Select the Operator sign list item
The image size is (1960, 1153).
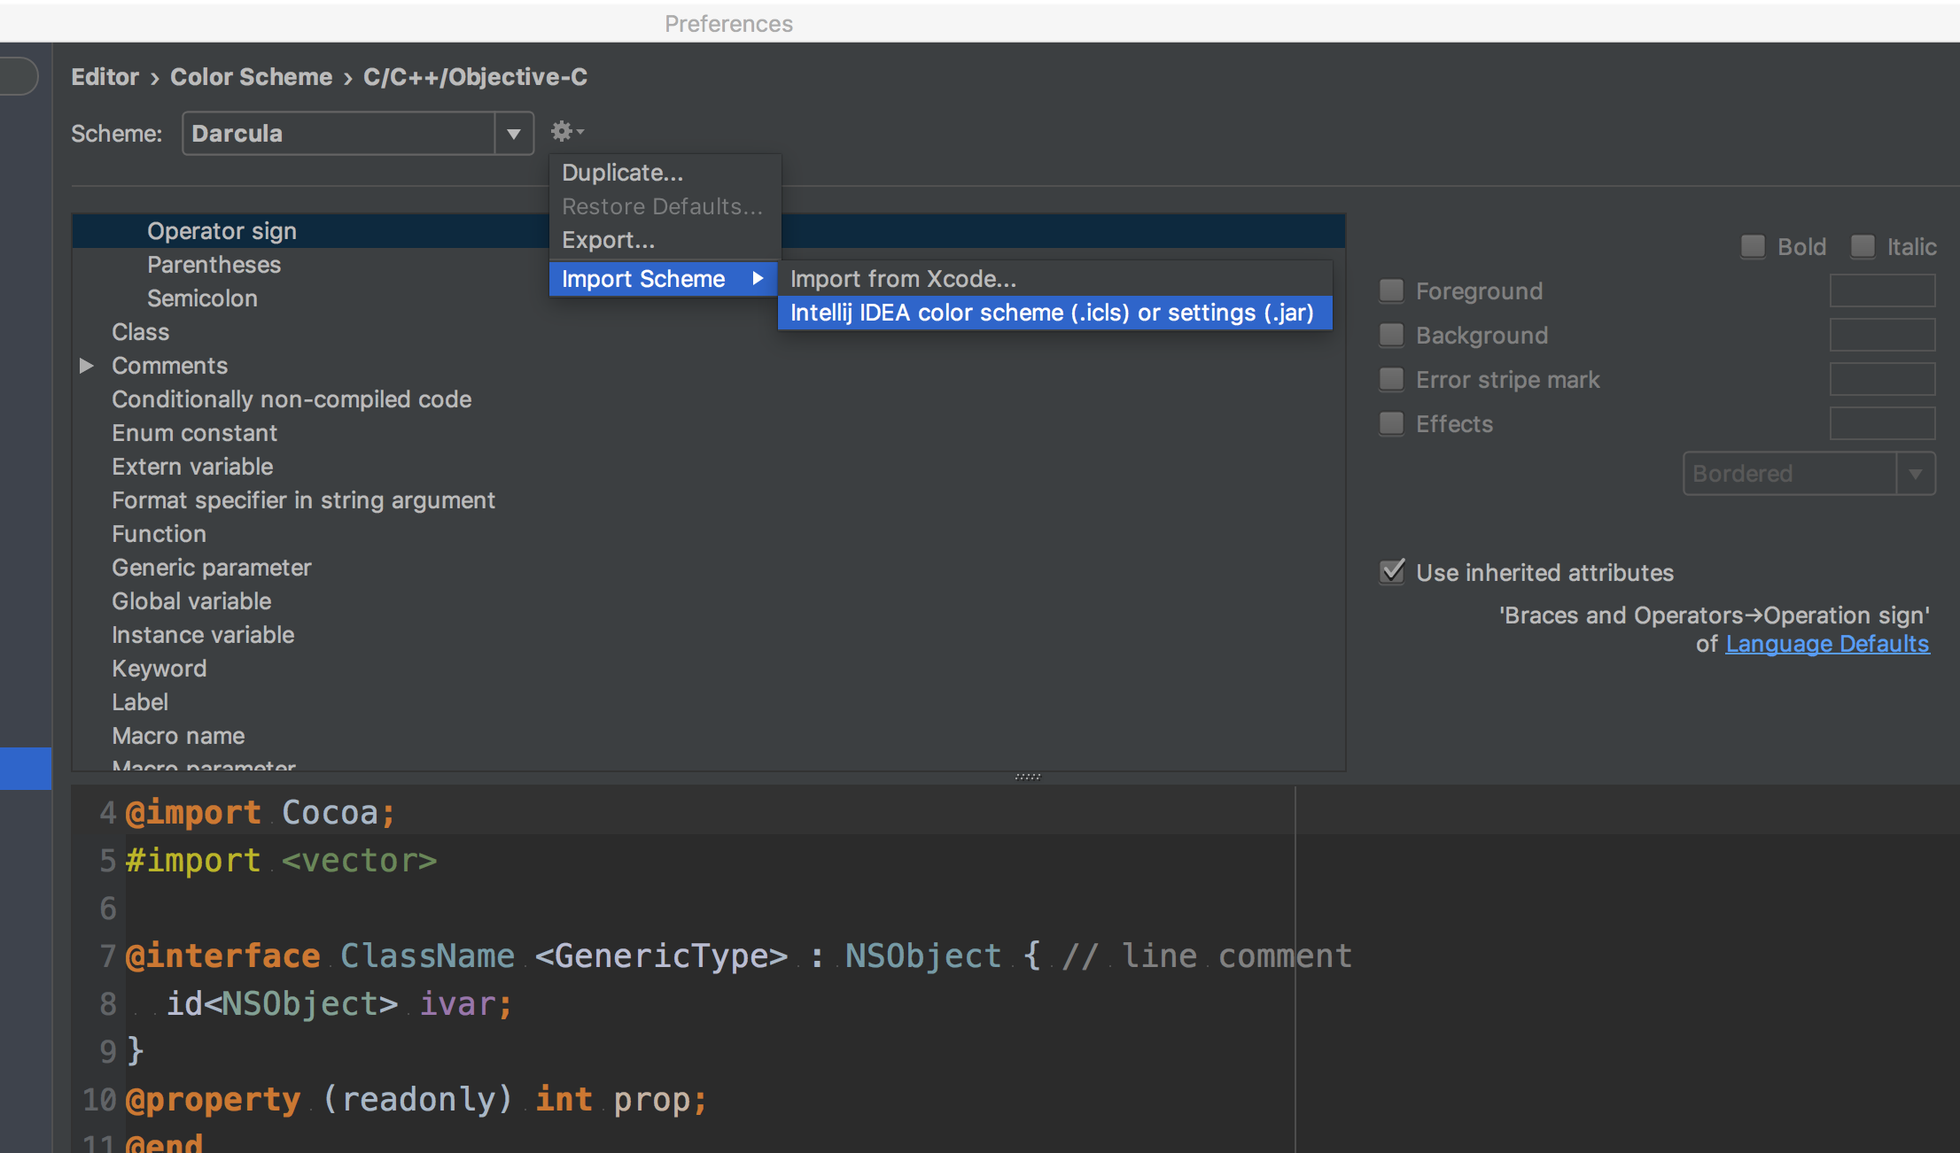click(x=222, y=229)
